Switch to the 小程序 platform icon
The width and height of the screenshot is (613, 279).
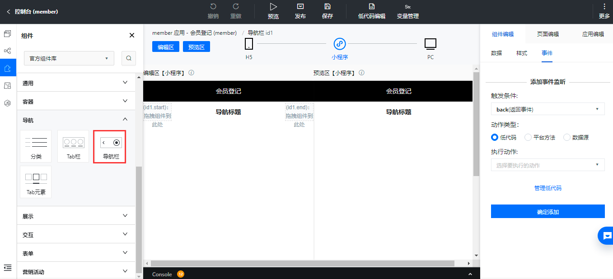coord(340,44)
